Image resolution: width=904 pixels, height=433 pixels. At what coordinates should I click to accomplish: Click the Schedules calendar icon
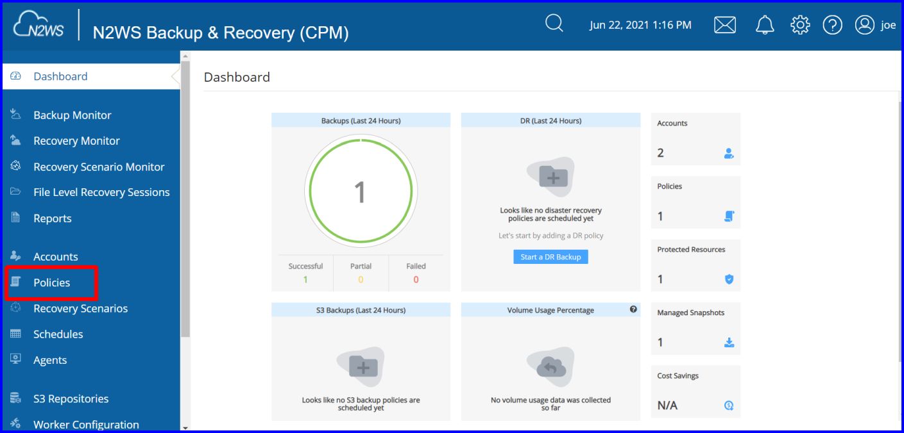(16, 334)
